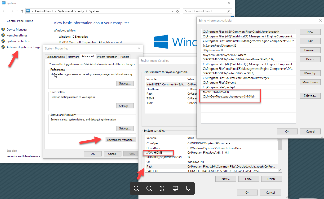Viewport: 324px width, 199px height.
Task: Click Cancel in Environment Variables dialog
Action: coord(270,192)
